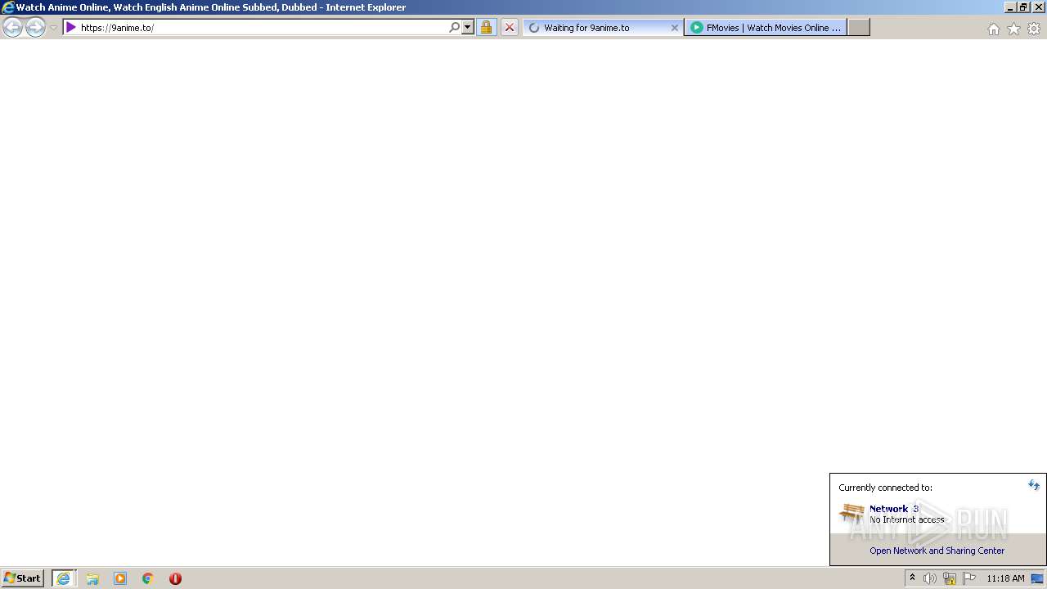Click the 9anime site favicon in address bar
This screenshot has width=1047, height=589.
click(71, 28)
